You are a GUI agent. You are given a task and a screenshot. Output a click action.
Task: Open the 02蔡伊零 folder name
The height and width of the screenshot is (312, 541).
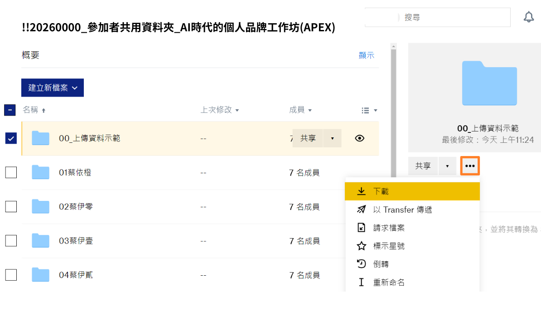click(76, 207)
